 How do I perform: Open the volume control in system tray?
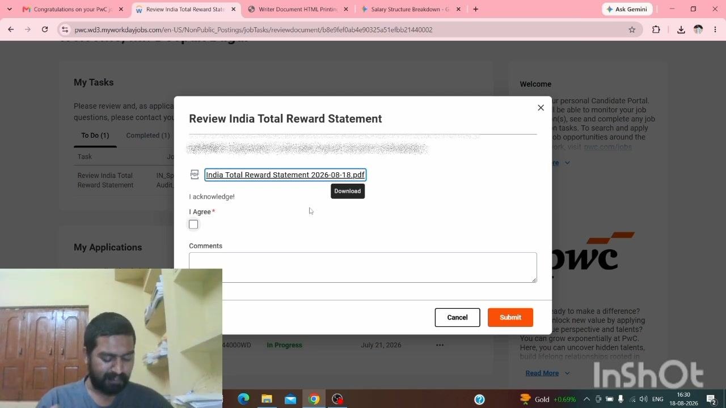(x=643, y=399)
